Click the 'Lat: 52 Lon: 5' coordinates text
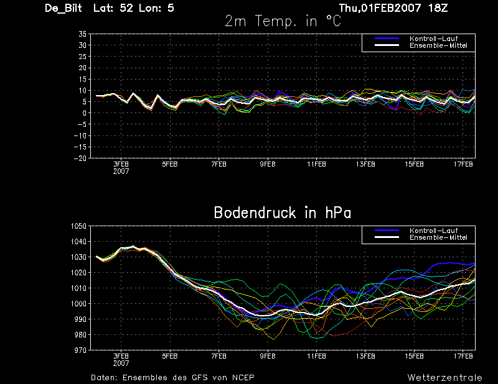Viewport: 498px width, 384px height. pyautogui.click(x=134, y=8)
